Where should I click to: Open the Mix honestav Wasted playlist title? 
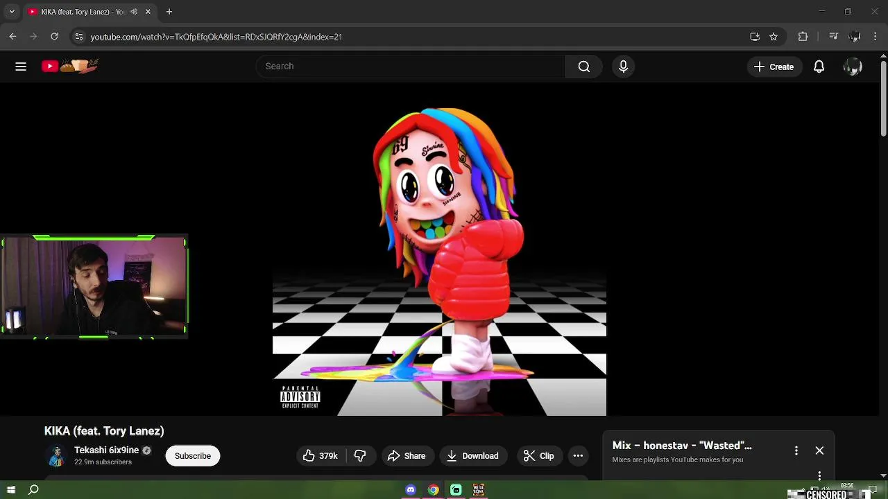(x=682, y=446)
